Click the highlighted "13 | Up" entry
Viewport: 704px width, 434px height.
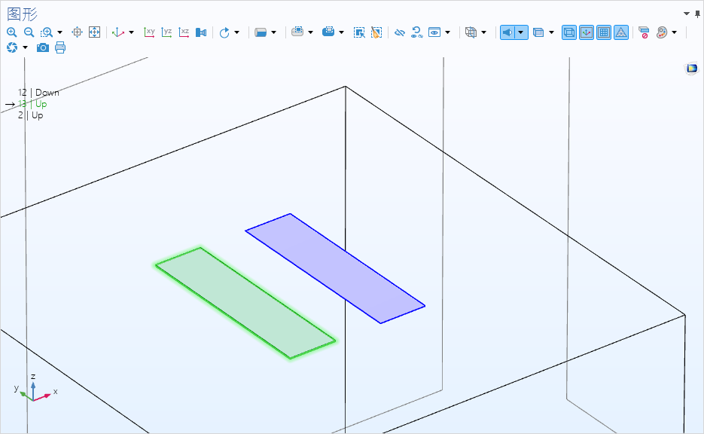(x=35, y=104)
